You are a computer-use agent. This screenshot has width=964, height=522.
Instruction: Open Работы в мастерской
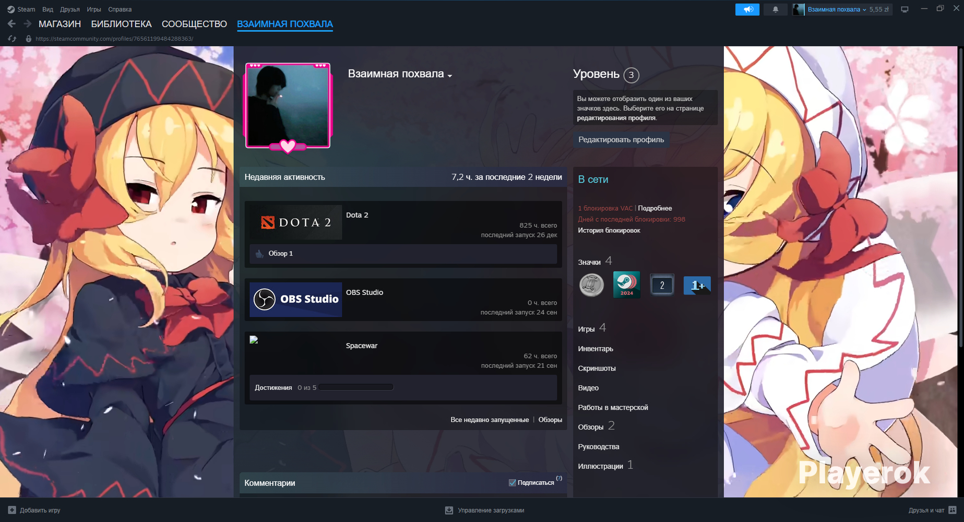pos(613,407)
